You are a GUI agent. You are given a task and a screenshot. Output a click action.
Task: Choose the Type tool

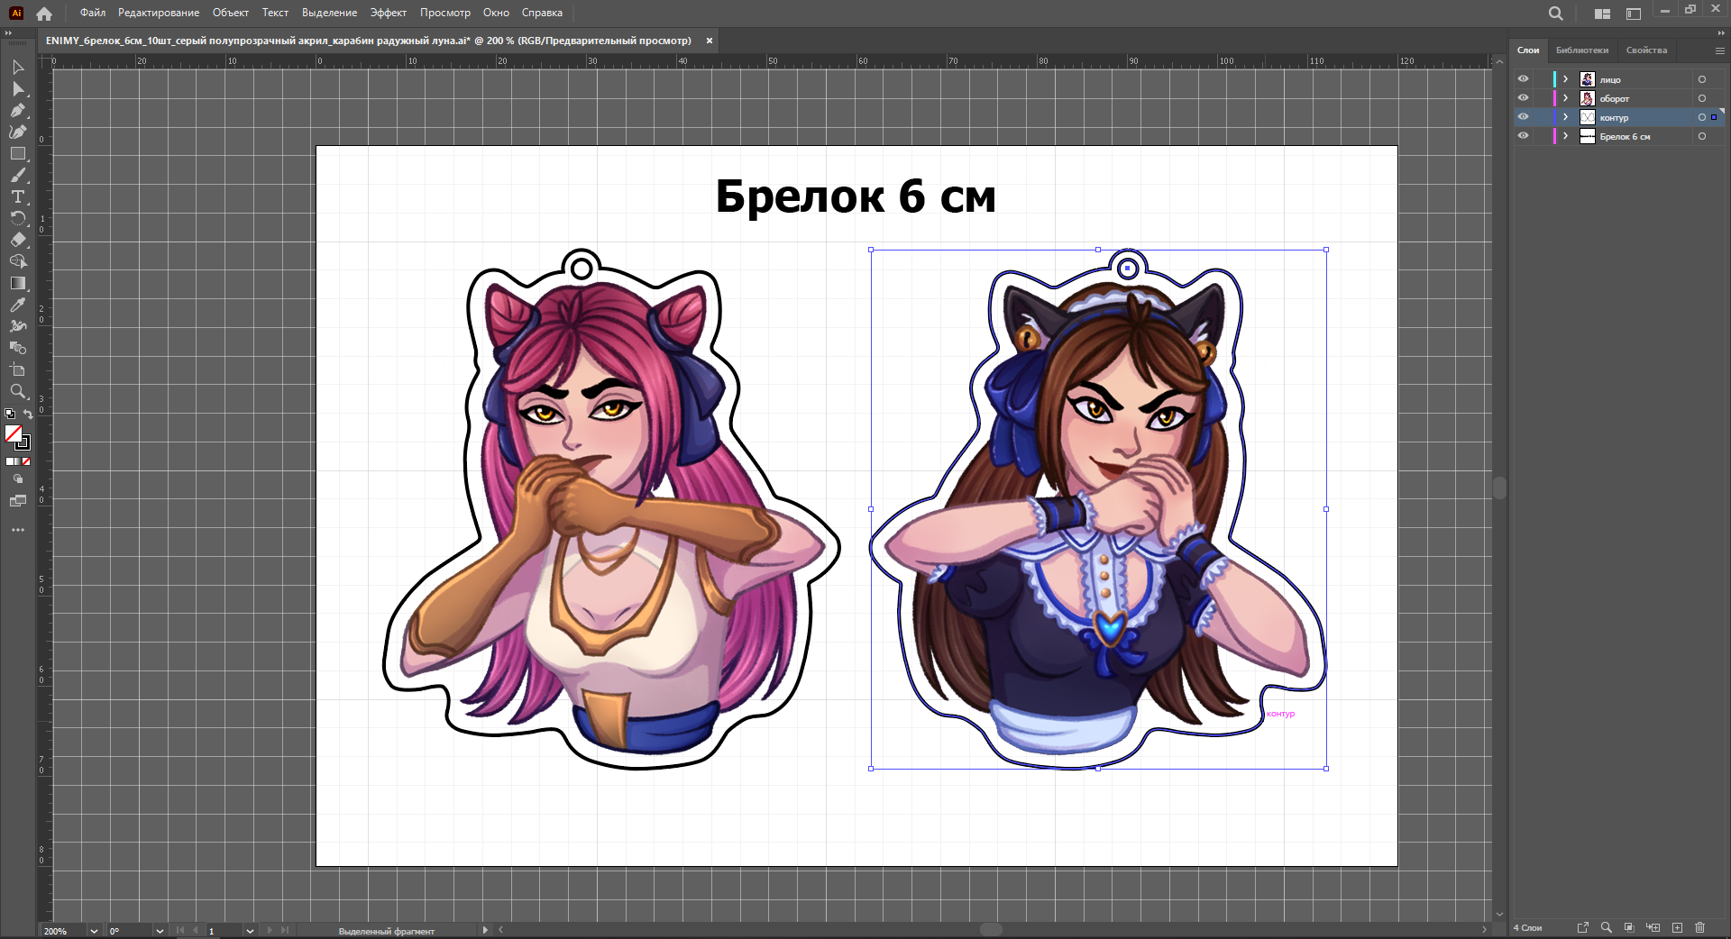click(18, 196)
